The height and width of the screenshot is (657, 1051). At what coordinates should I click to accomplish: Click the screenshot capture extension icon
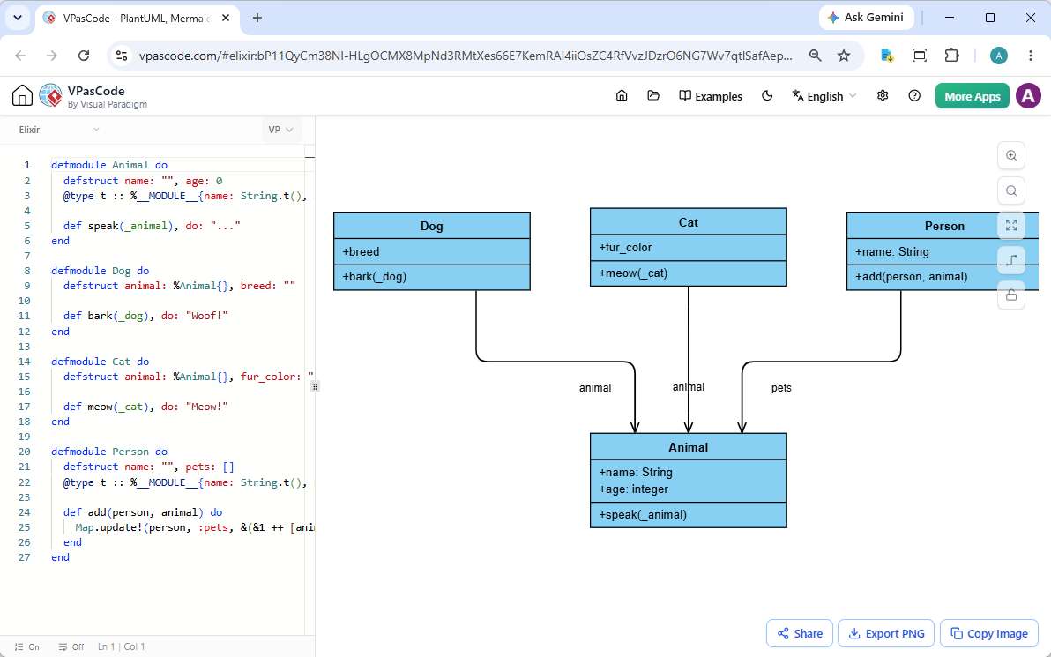pos(920,56)
